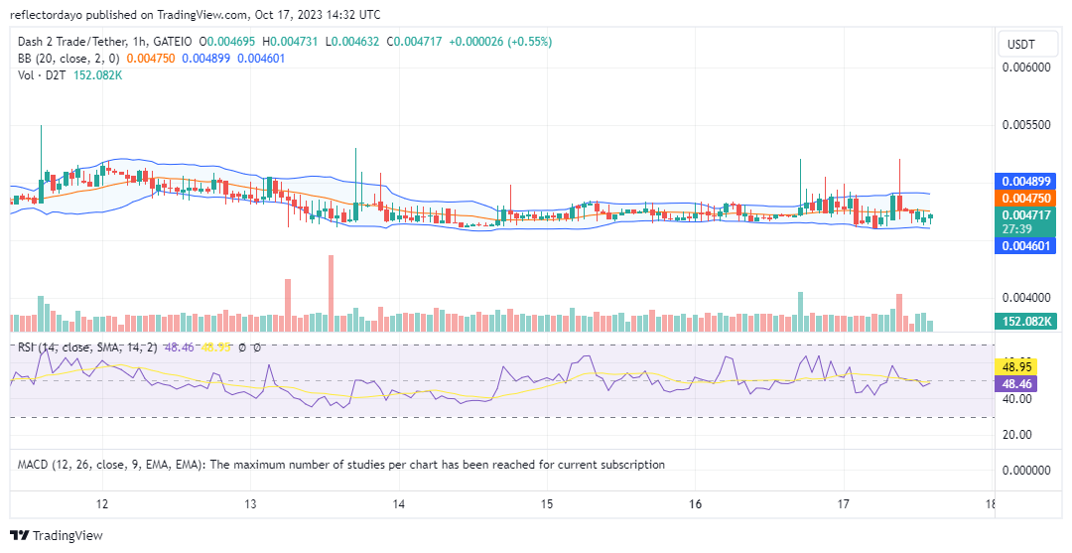The width and height of the screenshot is (1072, 553).
Task: Click the TradingView logo icon
Action: click(x=19, y=535)
